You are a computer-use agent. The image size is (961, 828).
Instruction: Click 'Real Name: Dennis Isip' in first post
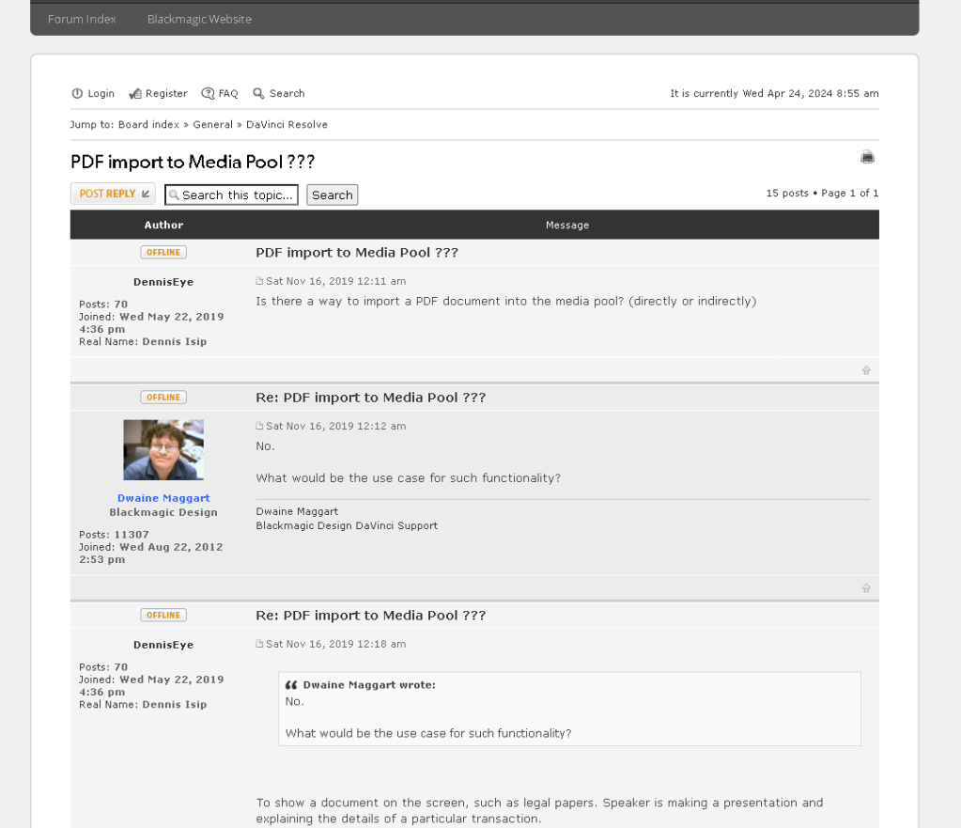pyautogui.click(x=143, y=341)
